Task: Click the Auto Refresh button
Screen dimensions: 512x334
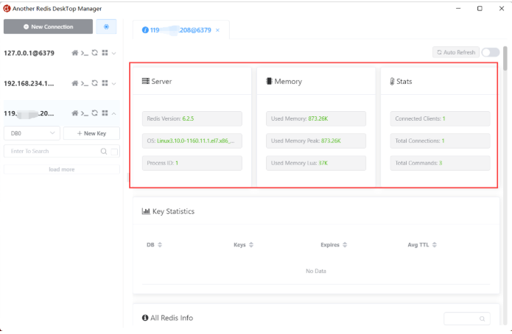Action: (456, 52)
